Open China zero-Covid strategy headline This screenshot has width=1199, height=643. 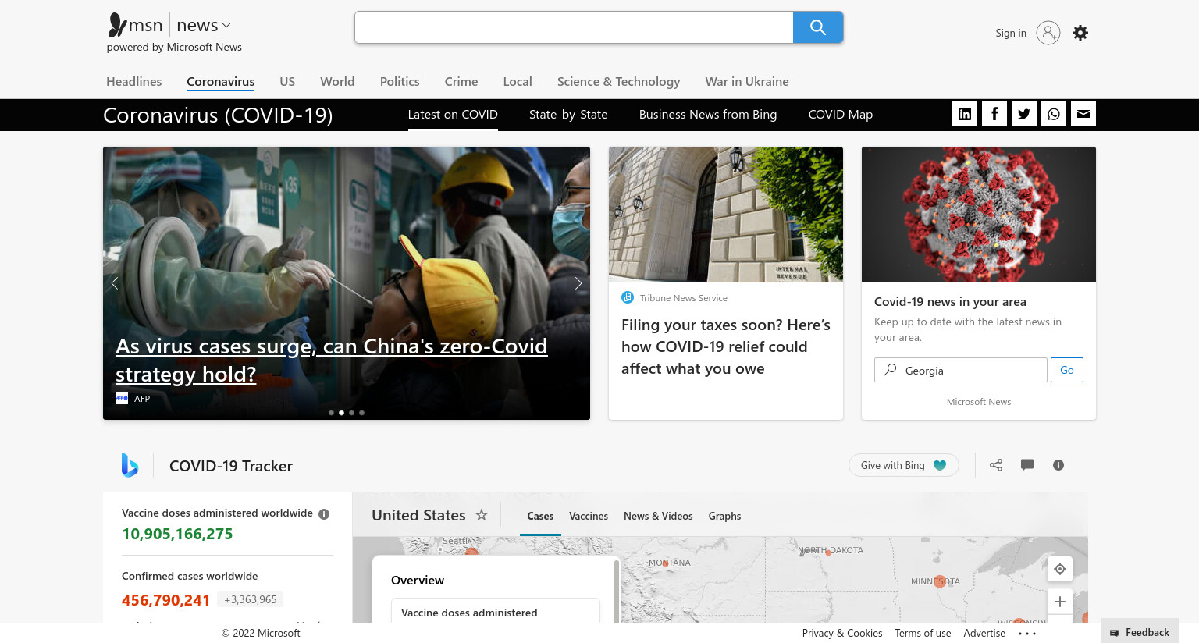click(332, 360)
